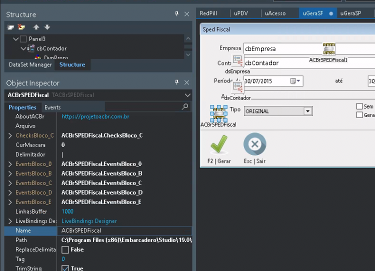Viewport: 375px width, 271px height.
Task: Toggle the ReplaceDelimitador False checkbox
Action: point(65,249)
